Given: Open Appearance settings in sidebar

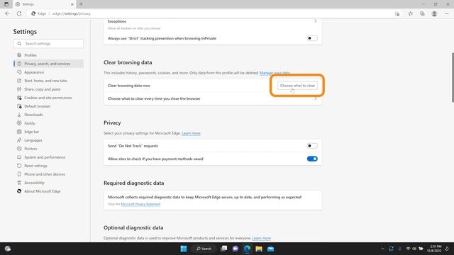Looking at the screenshot, I should click(48, 72).
